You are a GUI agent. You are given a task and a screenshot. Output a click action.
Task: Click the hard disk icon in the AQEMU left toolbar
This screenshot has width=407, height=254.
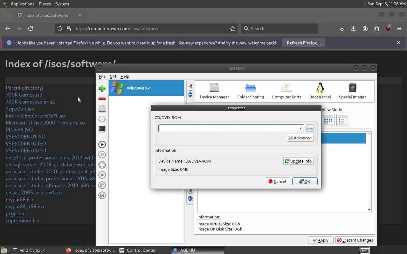(x=102, y=109)
